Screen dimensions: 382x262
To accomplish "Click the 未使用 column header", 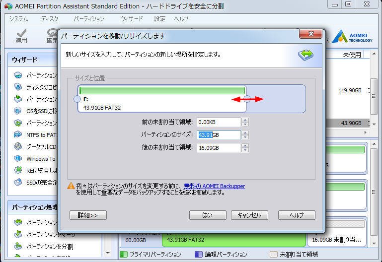I will [352, 55].
